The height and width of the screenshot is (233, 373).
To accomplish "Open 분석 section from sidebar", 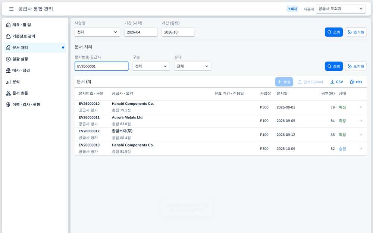I will [x=35, y=82].
